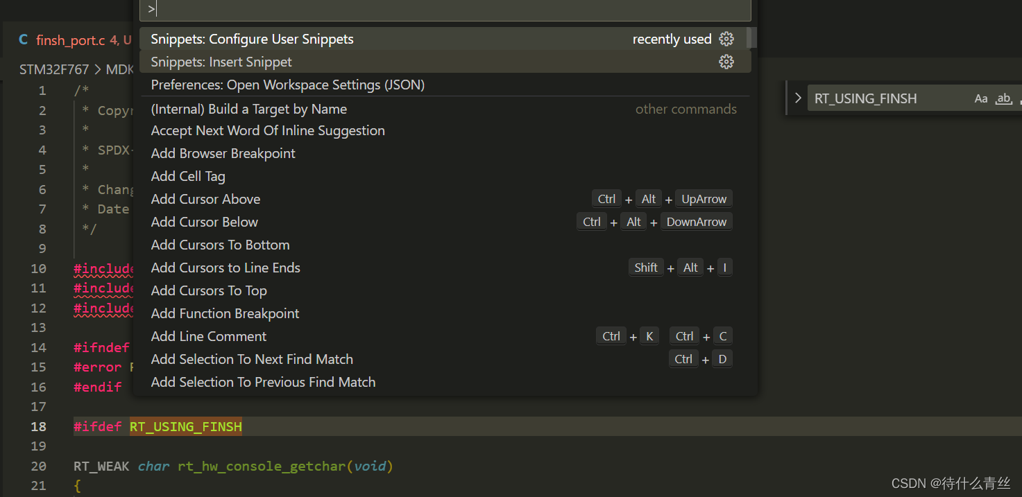The height and width of the screenshot is (497, 1022).
Task: Choose Preferences: Open Workspace Settings (JSON)
Action: tap(288, 85)
